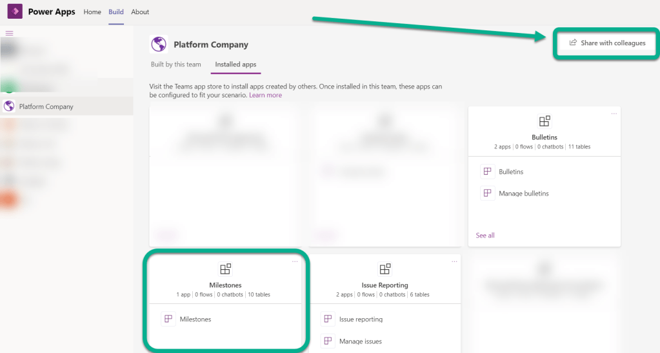
Task: Open the Issue Reporting card more options
Action: click(x=454, y=261)
